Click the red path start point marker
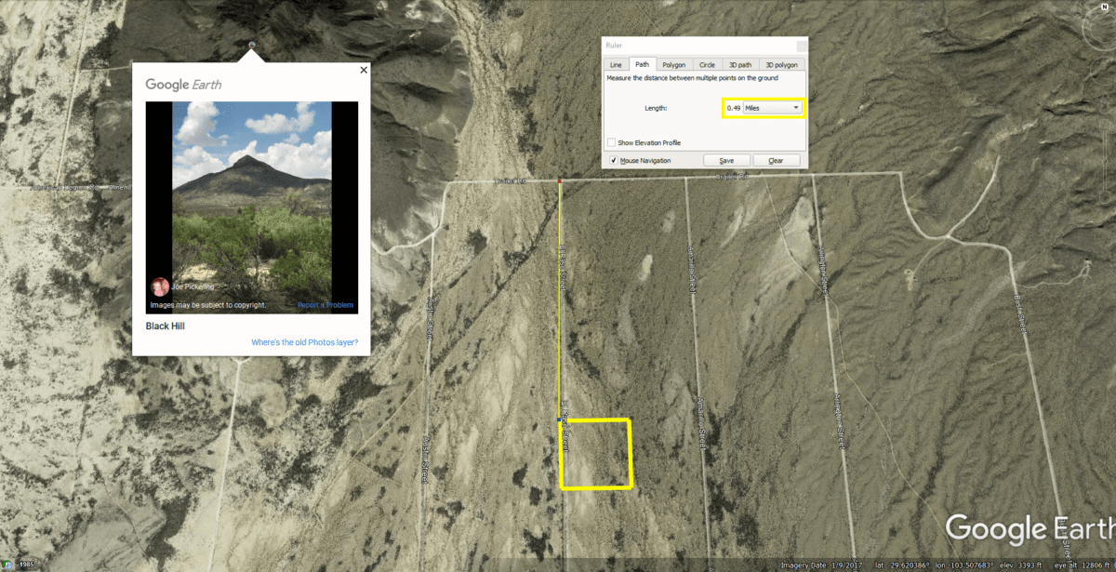Viewport: 1116px width, 572px height. coord(559,180)
